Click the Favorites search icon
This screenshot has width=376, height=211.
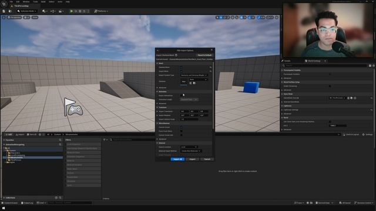60,140
